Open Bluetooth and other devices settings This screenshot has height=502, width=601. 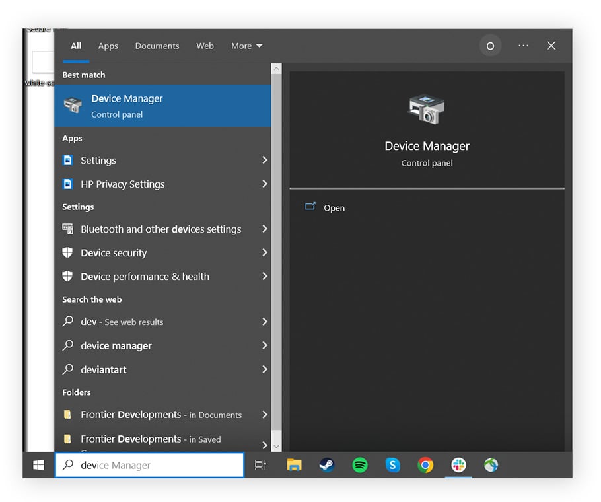160,229
